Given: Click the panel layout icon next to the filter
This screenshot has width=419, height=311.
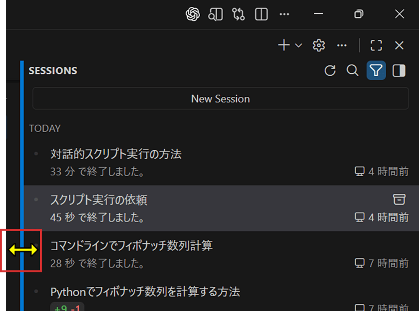Looking at the screenshot, I should pos(398,71).
